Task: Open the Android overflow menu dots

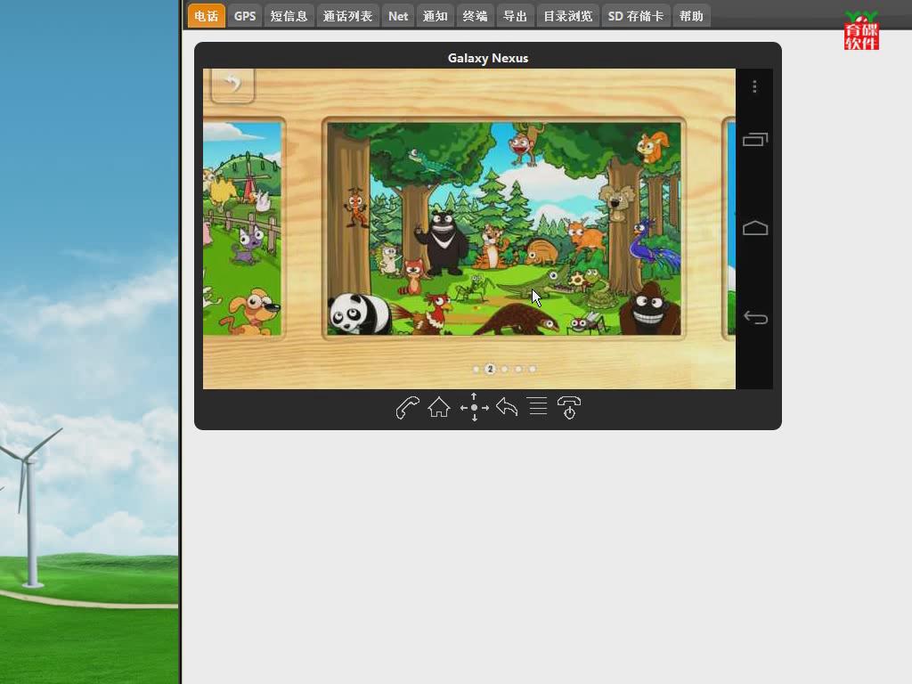Action: pos(754,86)
